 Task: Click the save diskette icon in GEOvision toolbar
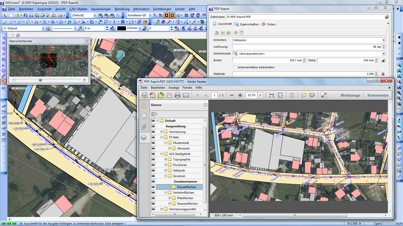pos(31,15)
